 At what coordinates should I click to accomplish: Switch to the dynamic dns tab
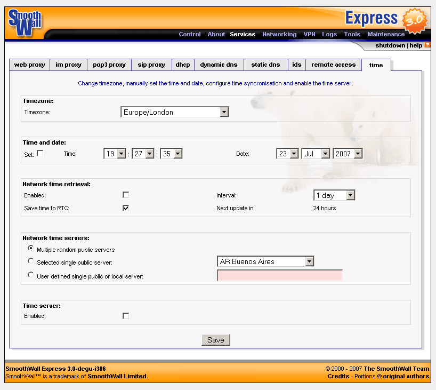[219, 65]
